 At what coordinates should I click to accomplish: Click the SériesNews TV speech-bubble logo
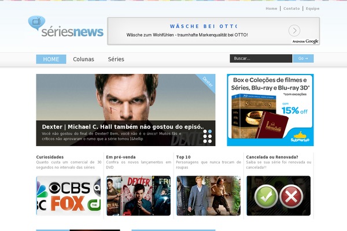(x=66, y=27)
